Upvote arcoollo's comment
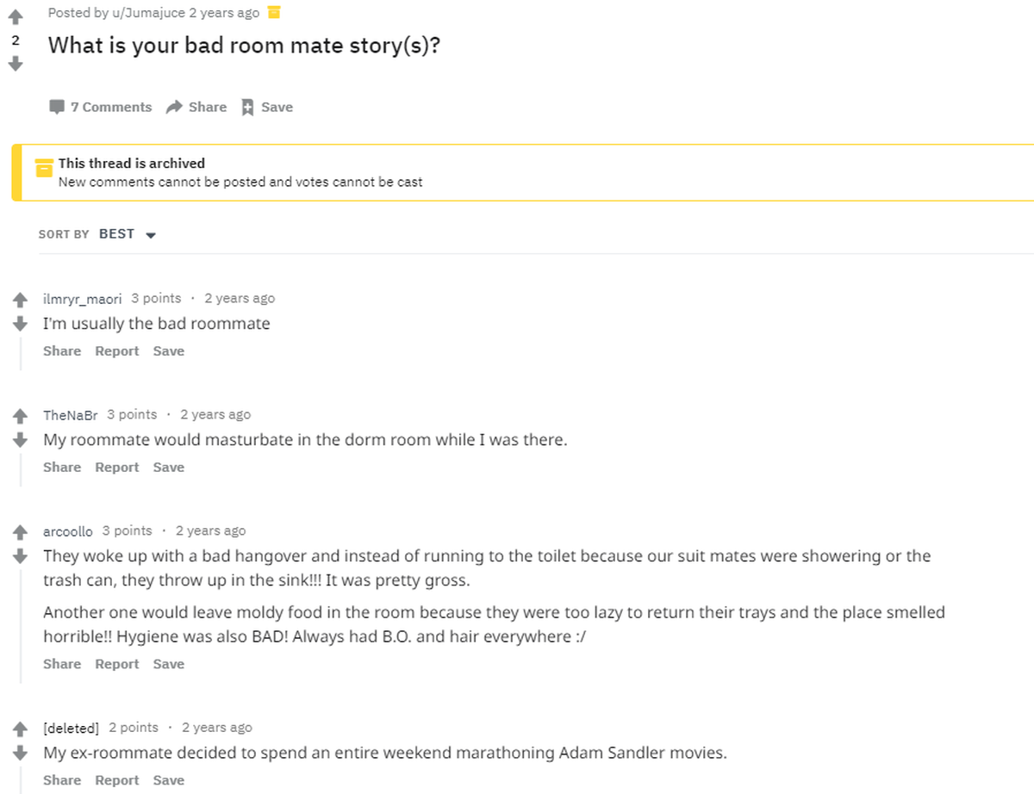The height and width of the screenshot is (794, 1034). point(21,533)
